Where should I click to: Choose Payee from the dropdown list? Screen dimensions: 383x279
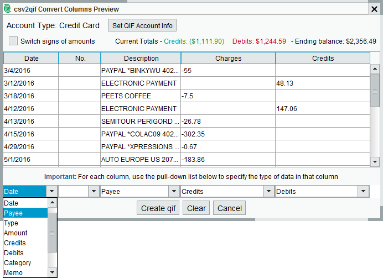tap(25, 213)
